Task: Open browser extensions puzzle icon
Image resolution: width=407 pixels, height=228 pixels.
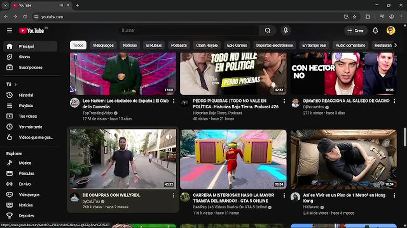Action: pos(368,17)
